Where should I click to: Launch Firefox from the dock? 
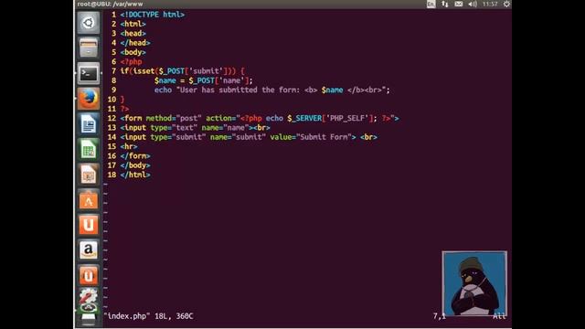pos(89,99)
